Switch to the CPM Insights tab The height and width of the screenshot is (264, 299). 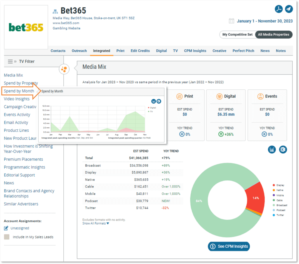(x=195, y=51)
